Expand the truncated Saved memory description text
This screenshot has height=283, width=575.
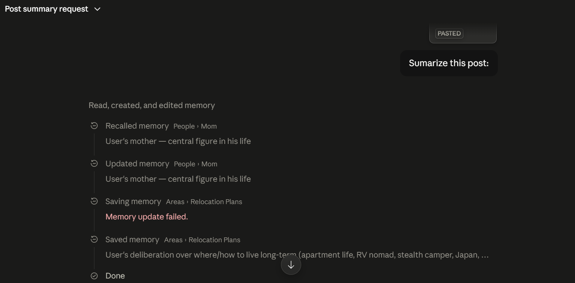[x=297, y=255]
